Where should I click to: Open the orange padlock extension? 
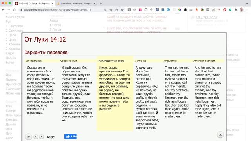click(196, 10)
